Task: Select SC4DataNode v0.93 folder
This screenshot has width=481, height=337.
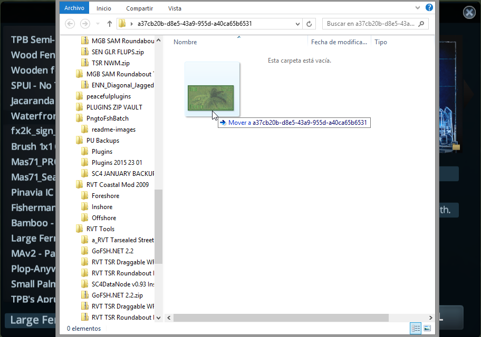Action: (x=123, y=284)
